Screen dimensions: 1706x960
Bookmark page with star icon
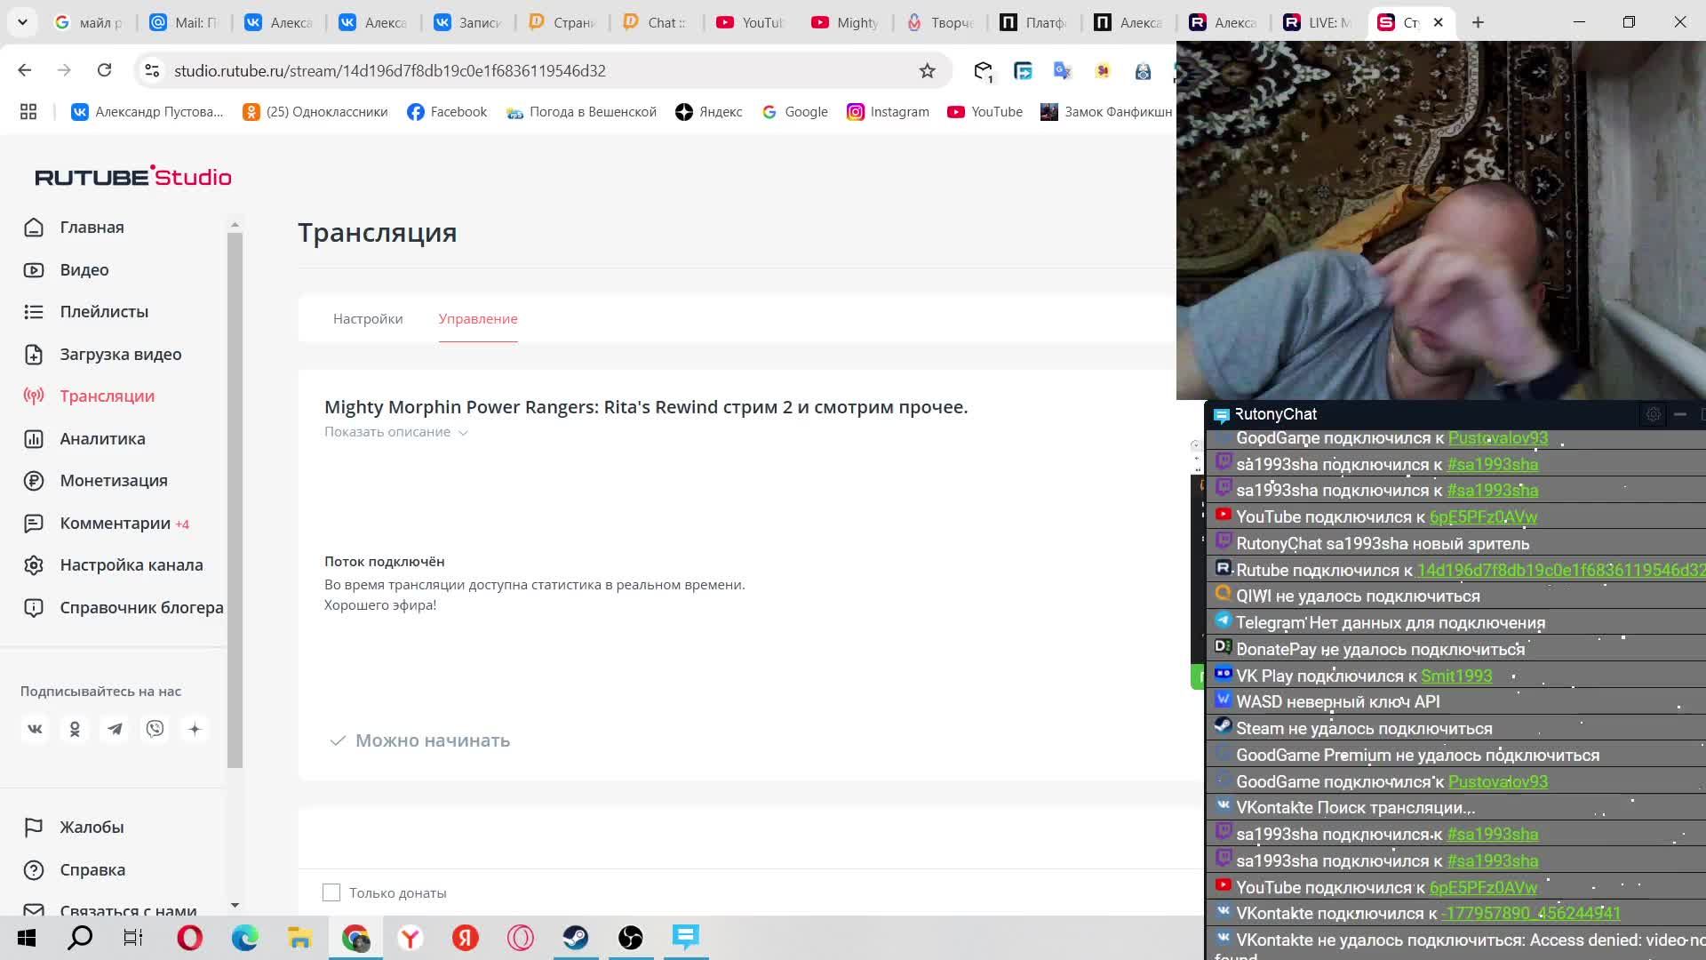927,71
